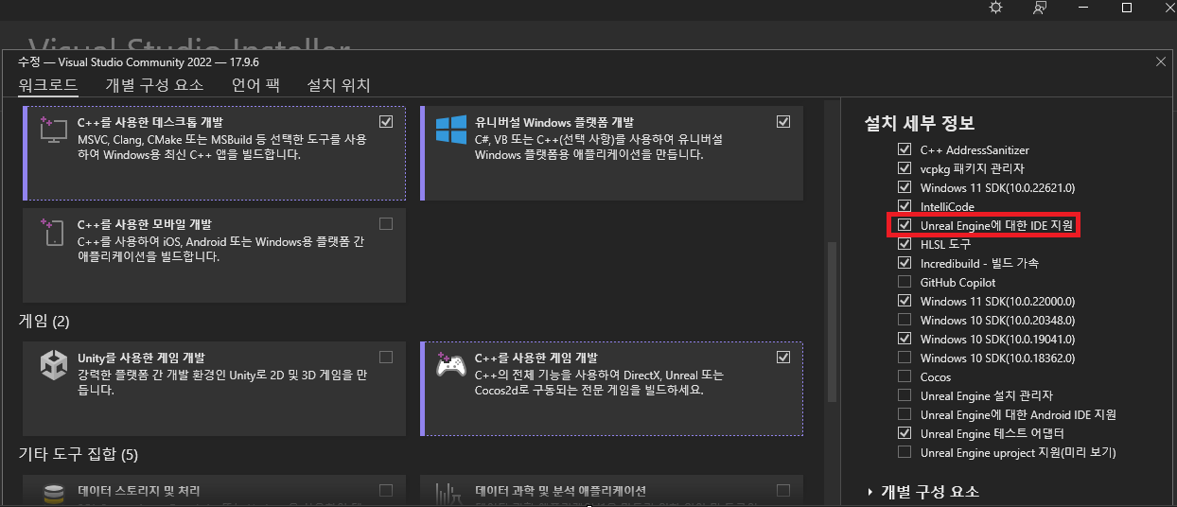
Task: Toggle Windows 11 SDK(10.0.22621.0) checkbox
Action: [905, 187]
